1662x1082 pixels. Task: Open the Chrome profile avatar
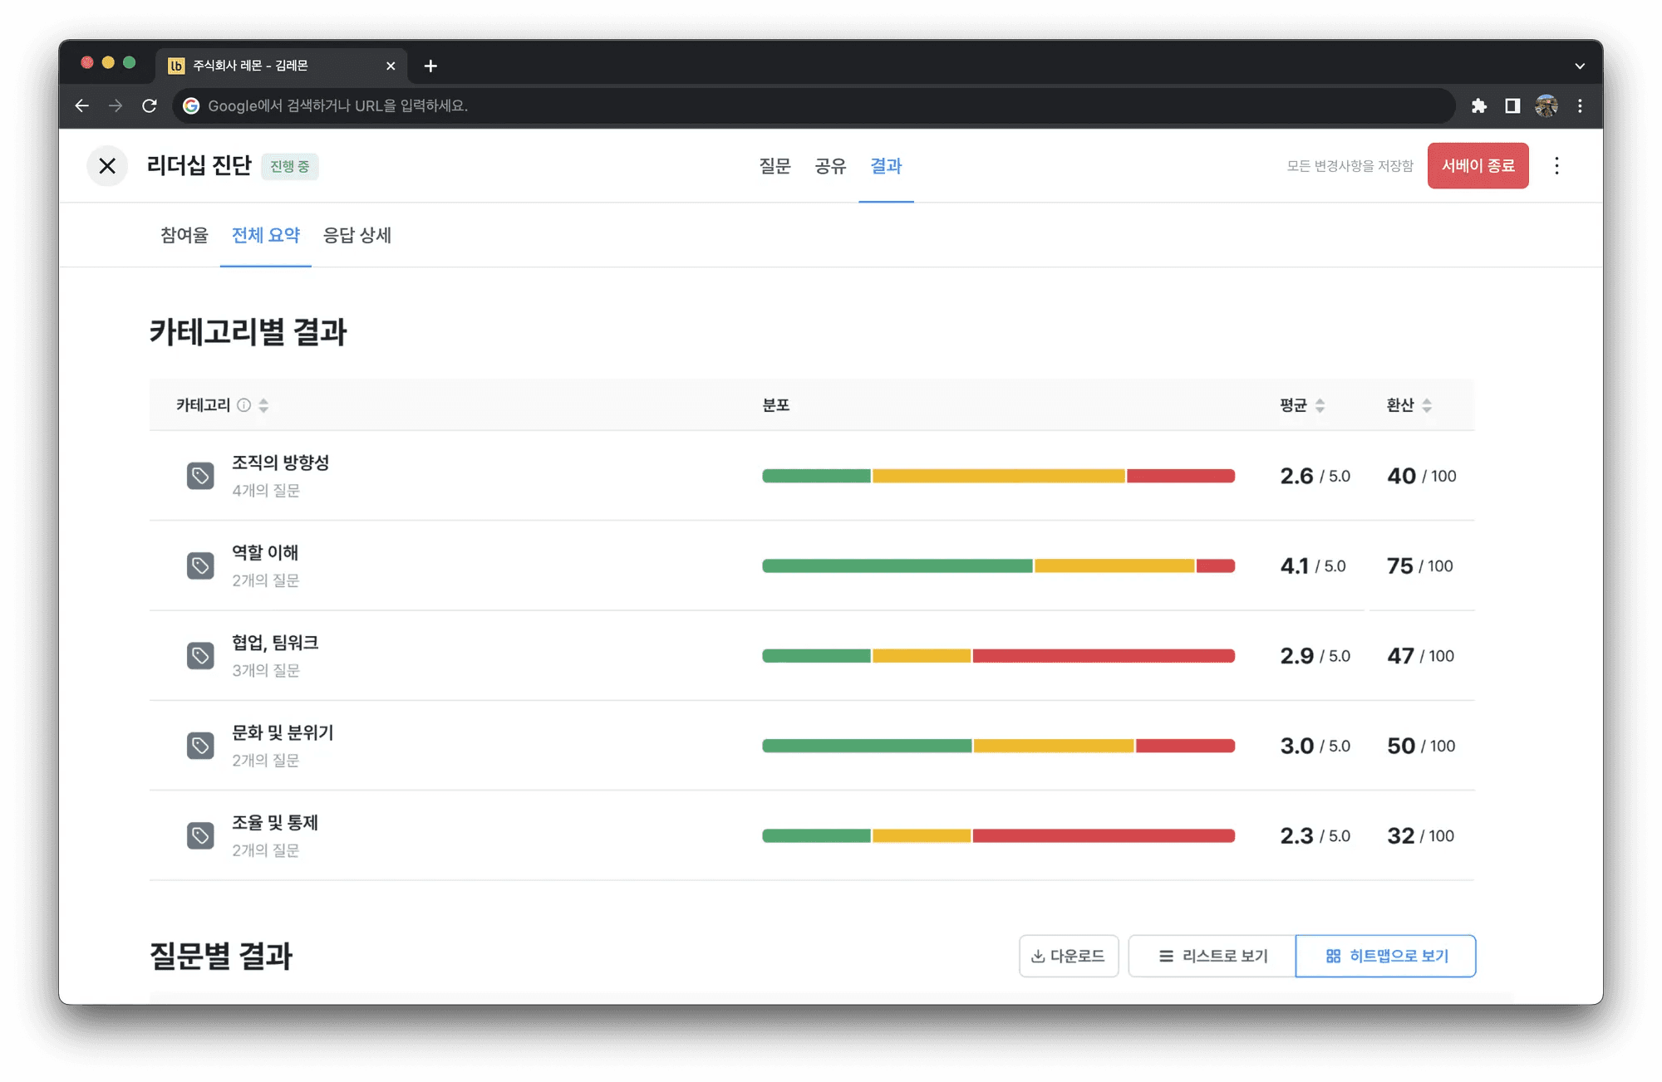[1546, 105]
